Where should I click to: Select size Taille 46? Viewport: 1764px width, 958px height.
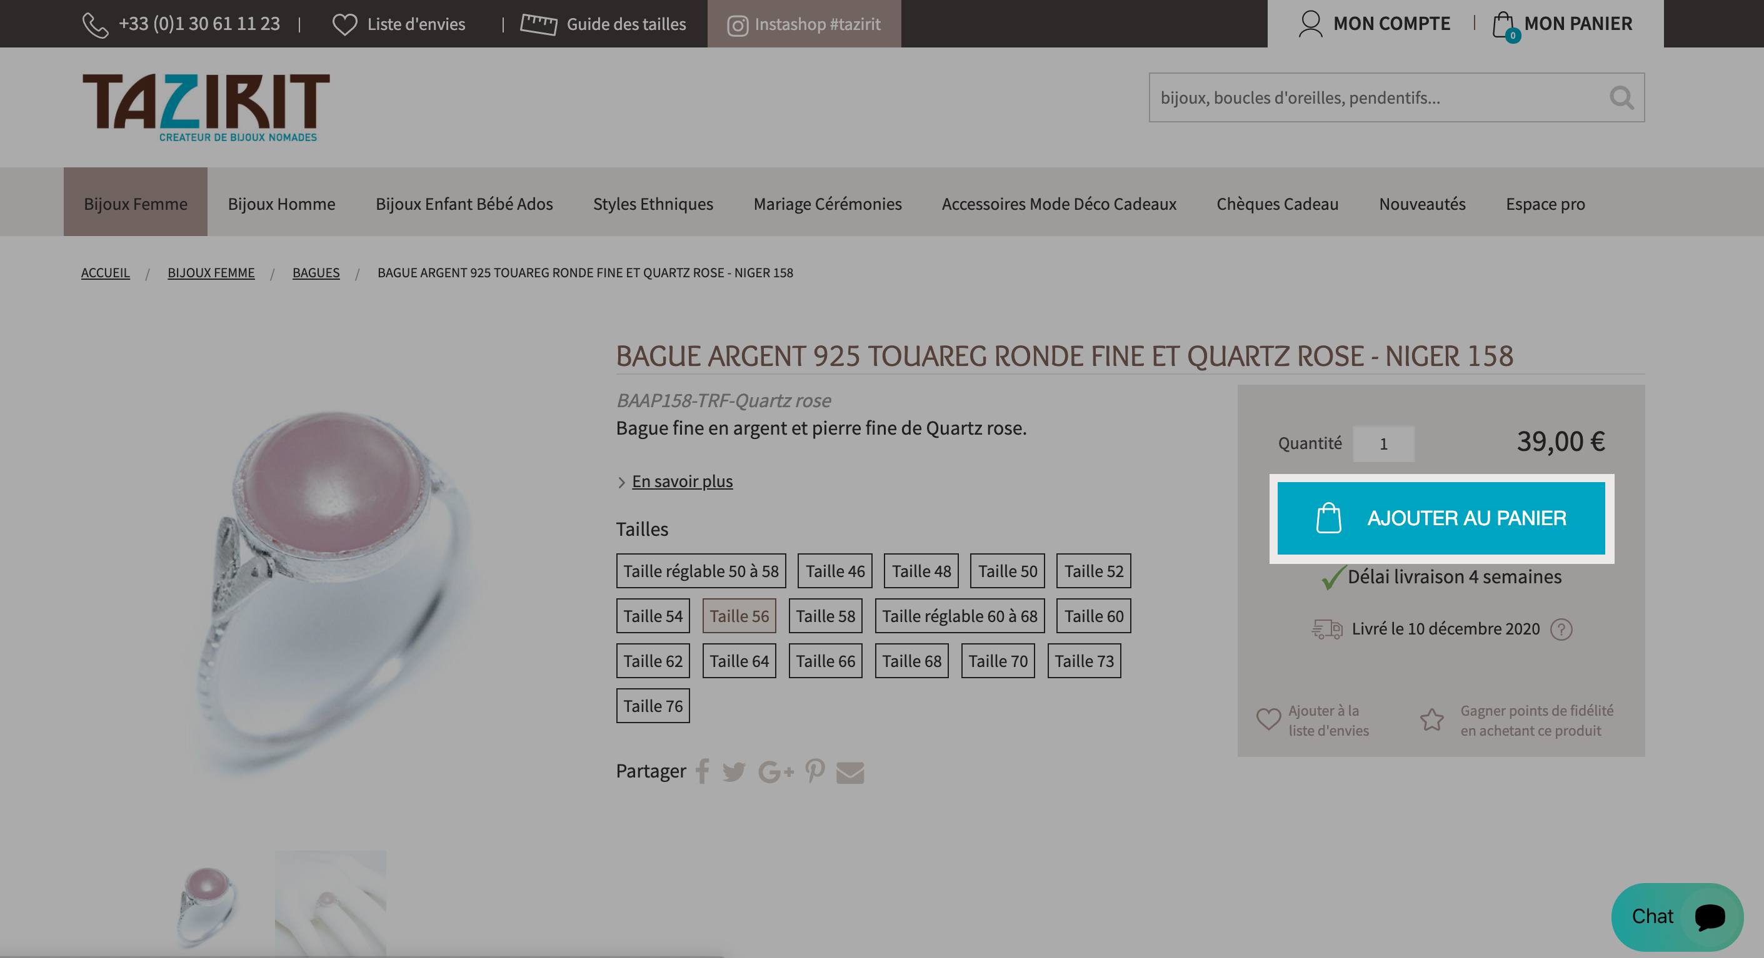click(x=834, y=571)
